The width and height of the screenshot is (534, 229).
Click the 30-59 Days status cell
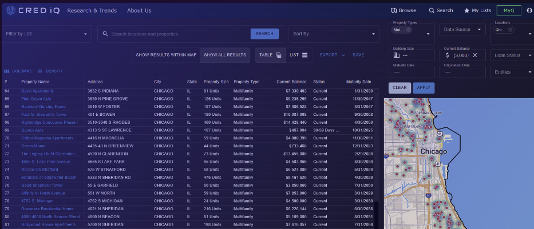[326, 130]
